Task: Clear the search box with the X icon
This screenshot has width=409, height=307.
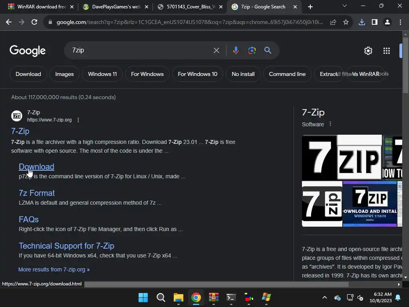Action: pos(216,50)
